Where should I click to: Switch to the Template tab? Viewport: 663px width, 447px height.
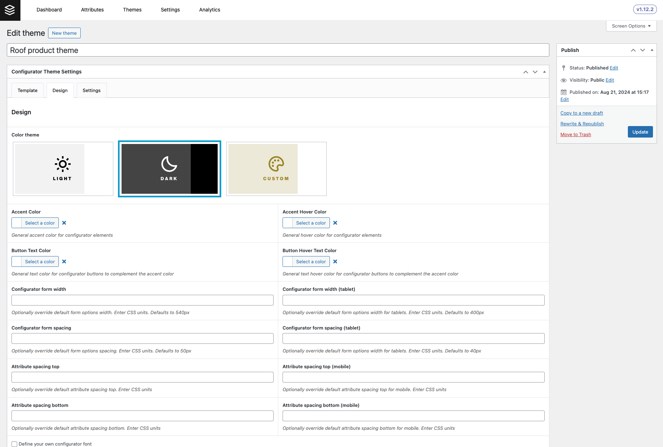coord(28,90)
